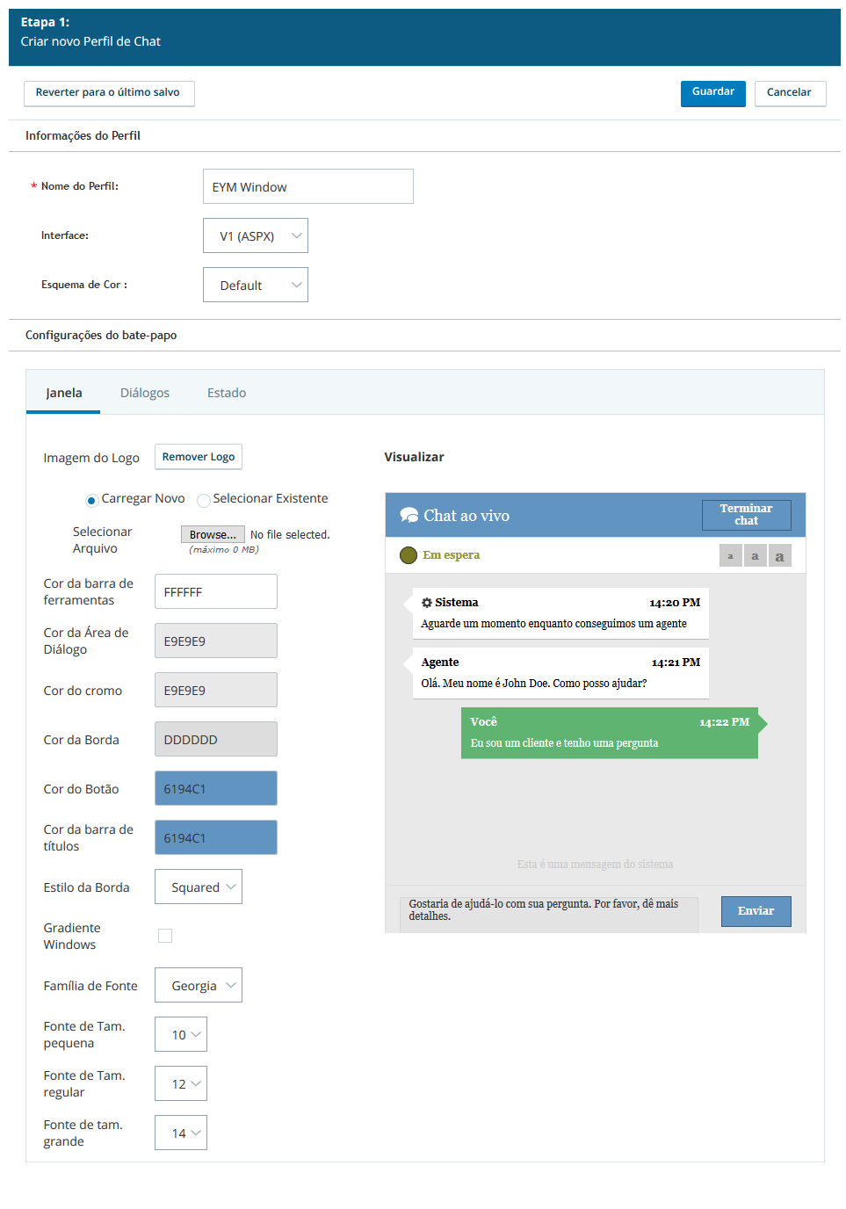Open the Fonte de Tam. pequena dropdown
This screenshot has width=846, height=1209.
pos(181,1034)
